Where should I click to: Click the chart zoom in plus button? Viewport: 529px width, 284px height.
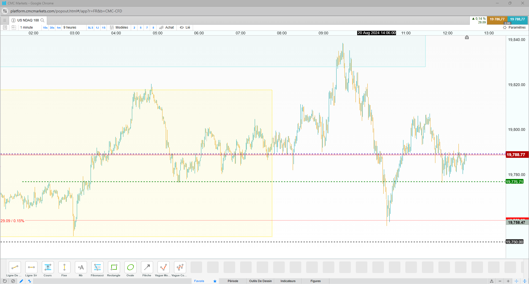508,281
